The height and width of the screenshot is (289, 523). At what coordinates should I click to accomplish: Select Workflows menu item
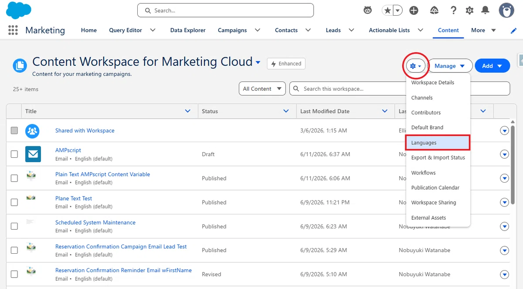pos(438,173)
